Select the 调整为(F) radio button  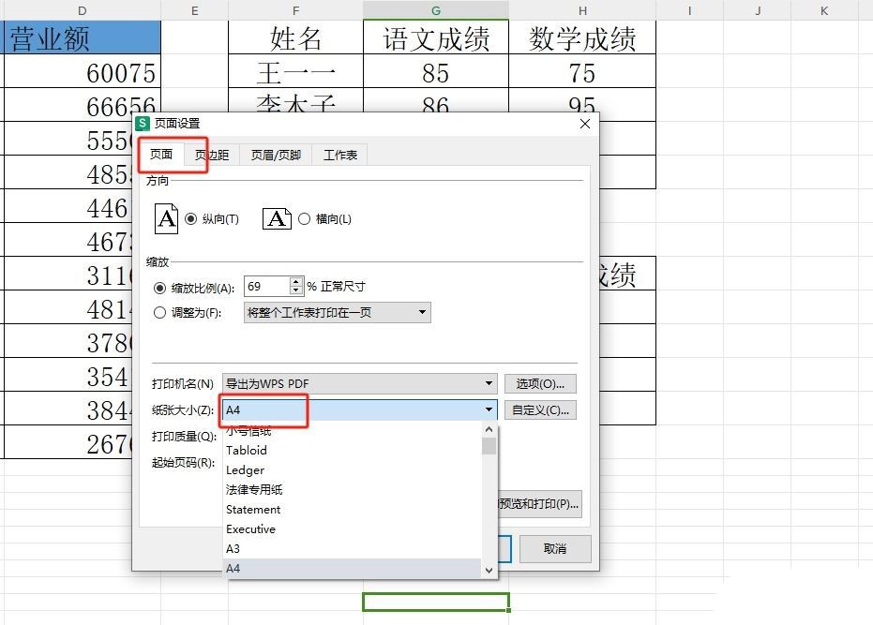[x=159, y=313]
